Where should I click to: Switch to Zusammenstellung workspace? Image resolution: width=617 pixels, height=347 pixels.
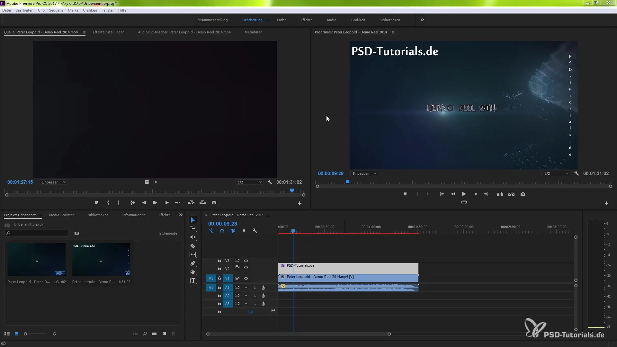pos(212,20)
